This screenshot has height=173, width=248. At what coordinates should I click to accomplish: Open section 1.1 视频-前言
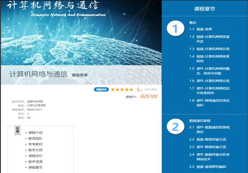tap(201, 29)
